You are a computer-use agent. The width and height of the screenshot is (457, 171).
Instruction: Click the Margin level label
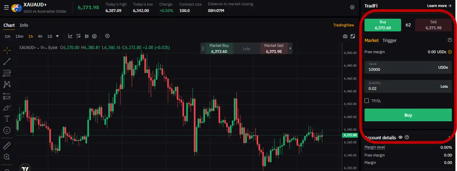click(x=375, y=147)
